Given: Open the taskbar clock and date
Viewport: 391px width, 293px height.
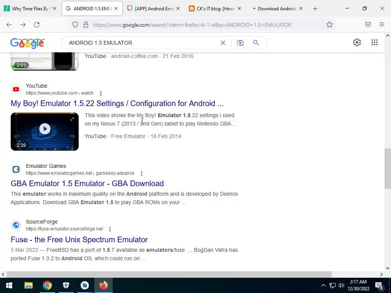Looking at the screenshot, I should click(358, 285).
